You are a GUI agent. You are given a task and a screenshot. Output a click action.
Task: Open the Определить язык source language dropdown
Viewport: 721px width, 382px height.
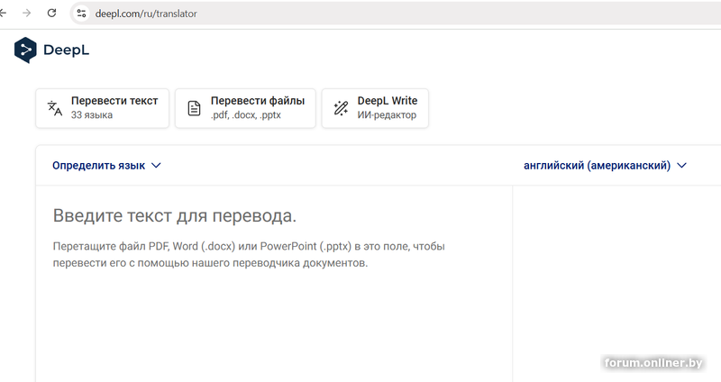click(98, 166)
